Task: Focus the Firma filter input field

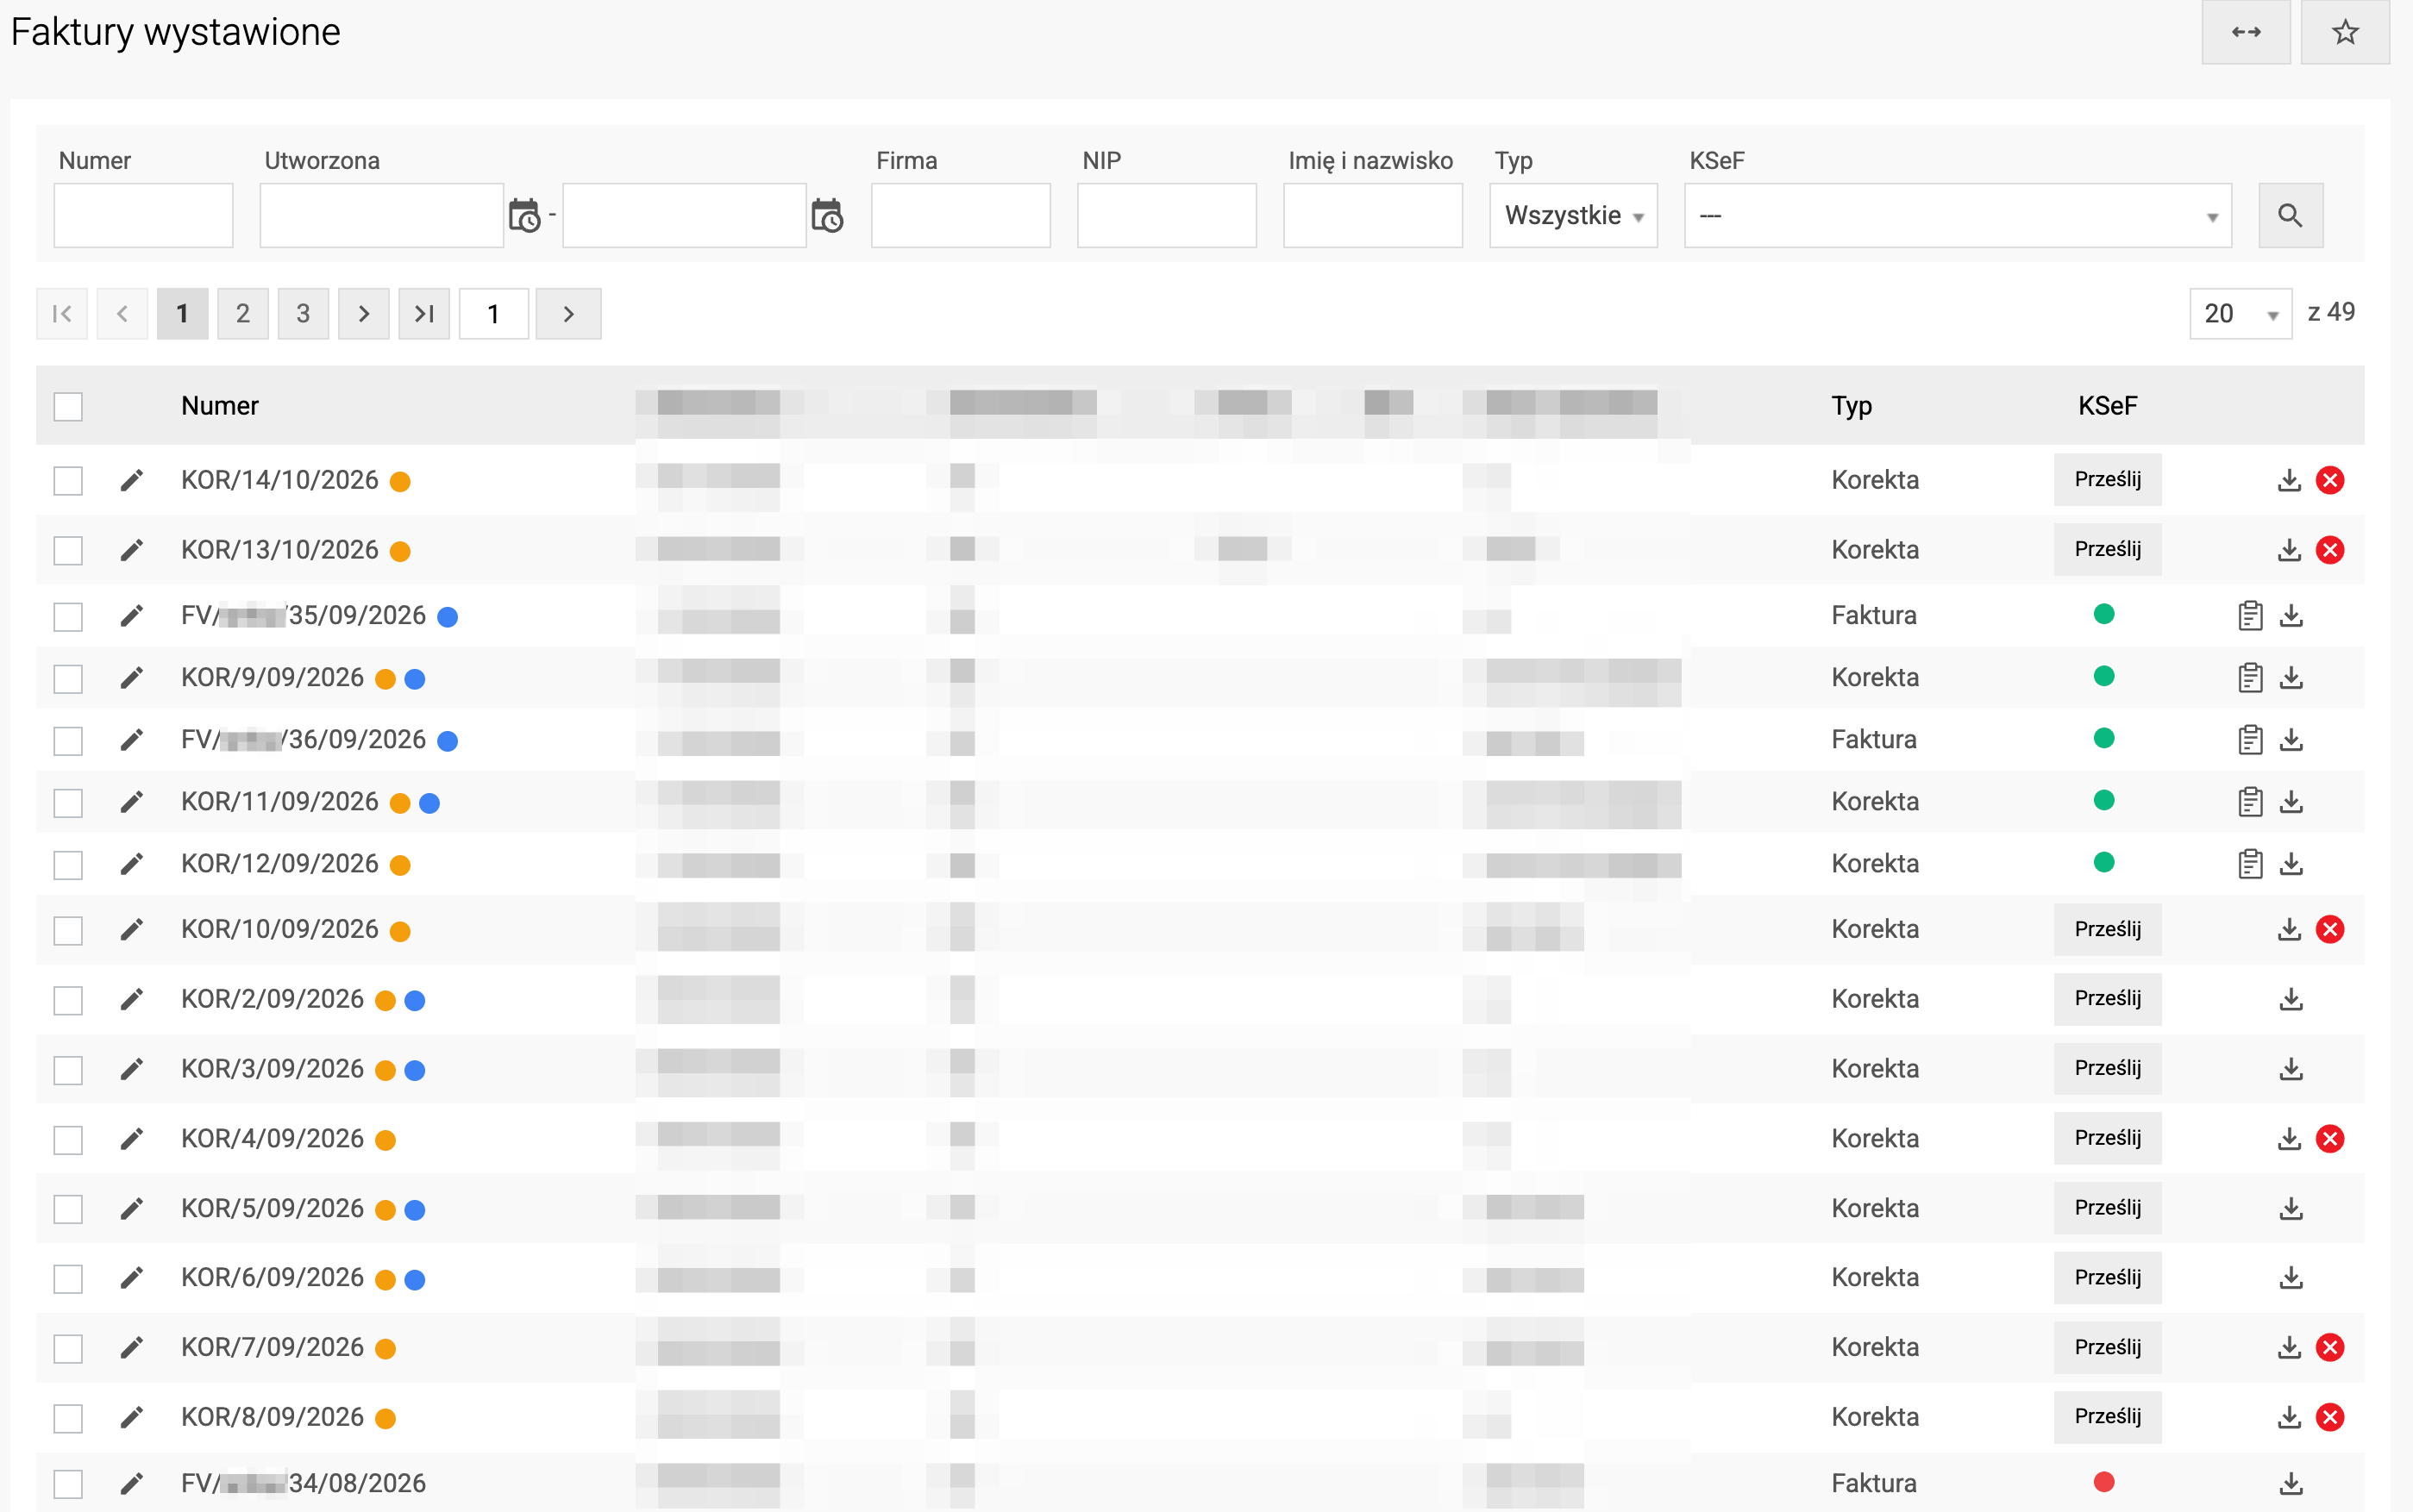Action: click(961, 215)
